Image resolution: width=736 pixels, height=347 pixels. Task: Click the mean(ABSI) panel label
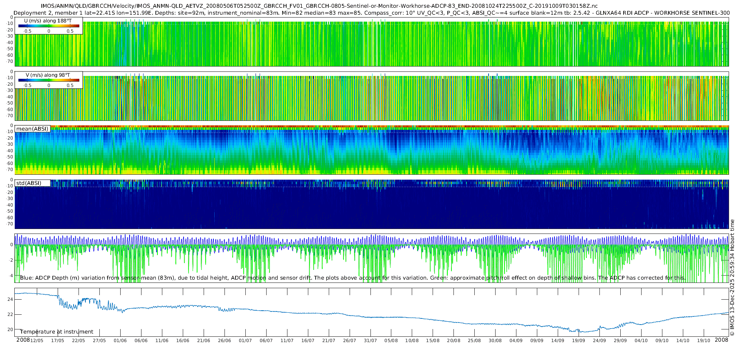coord(32,129)
